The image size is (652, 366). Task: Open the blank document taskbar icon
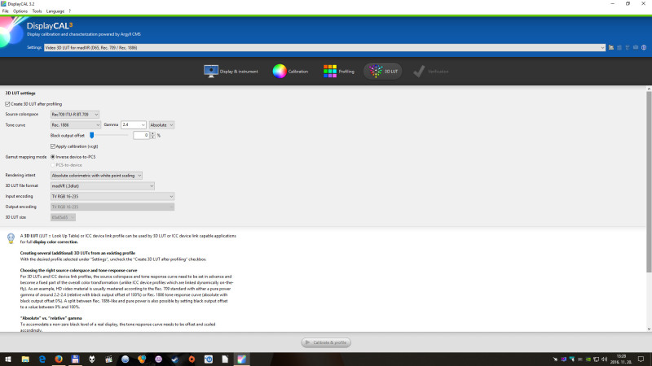coord(225,359)
